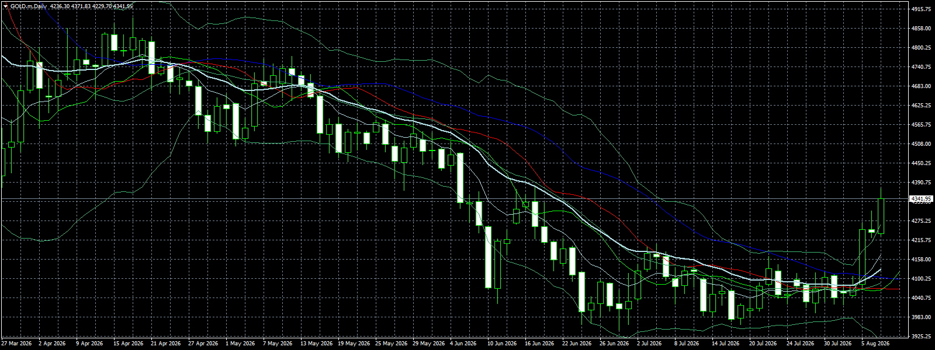This screenshot has width=935, height=350.
Task: Select the 4858.00 price level label
Action: click(x=921, y=29)
